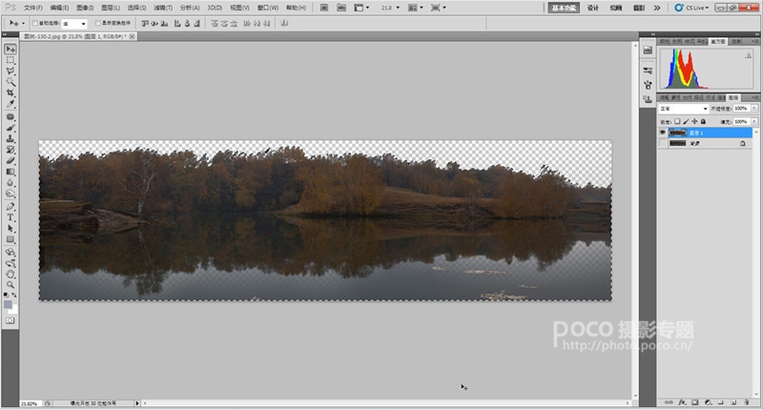The height and width of the screenshot is (410, 763).
Task: Toggle lock transparent pixels
Action: click(677, 121)
